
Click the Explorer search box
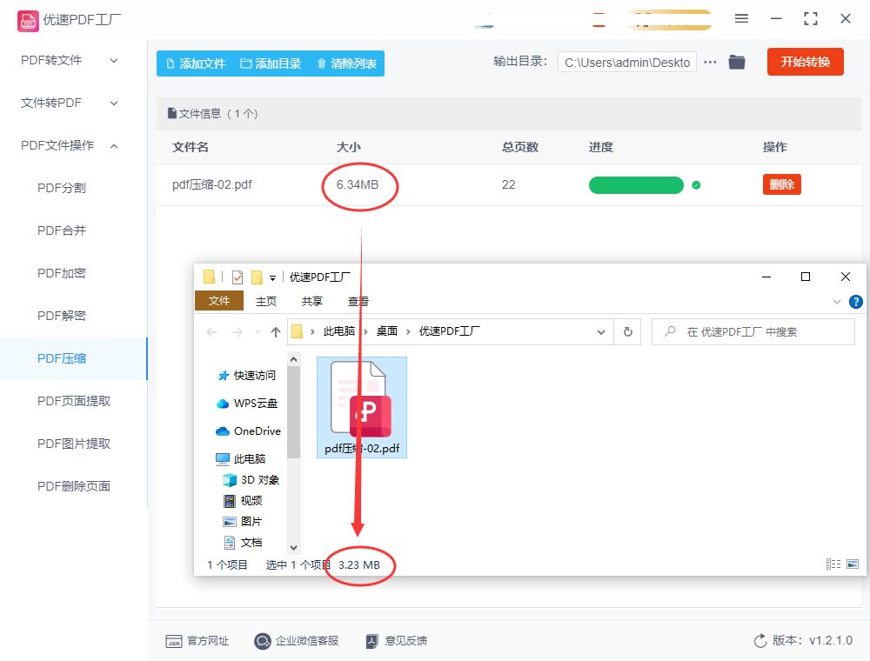coord(753,331)
